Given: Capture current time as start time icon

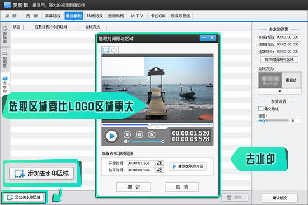Looking at the screenshot, I should tap(160, 163).
